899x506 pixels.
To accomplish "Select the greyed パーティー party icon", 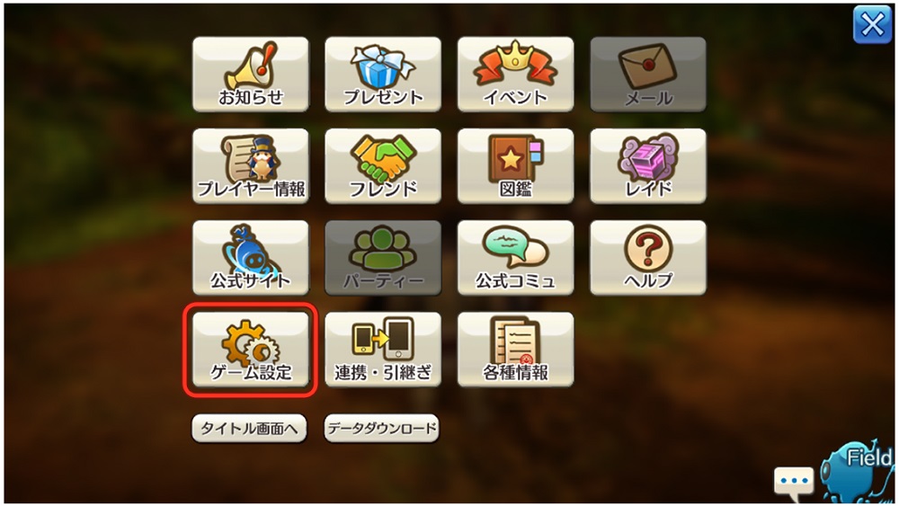I will 383,257.
